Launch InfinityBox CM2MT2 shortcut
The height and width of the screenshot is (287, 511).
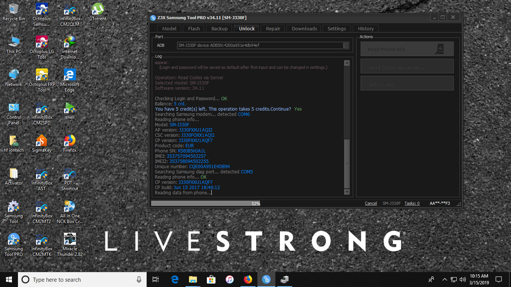(42, 212)
